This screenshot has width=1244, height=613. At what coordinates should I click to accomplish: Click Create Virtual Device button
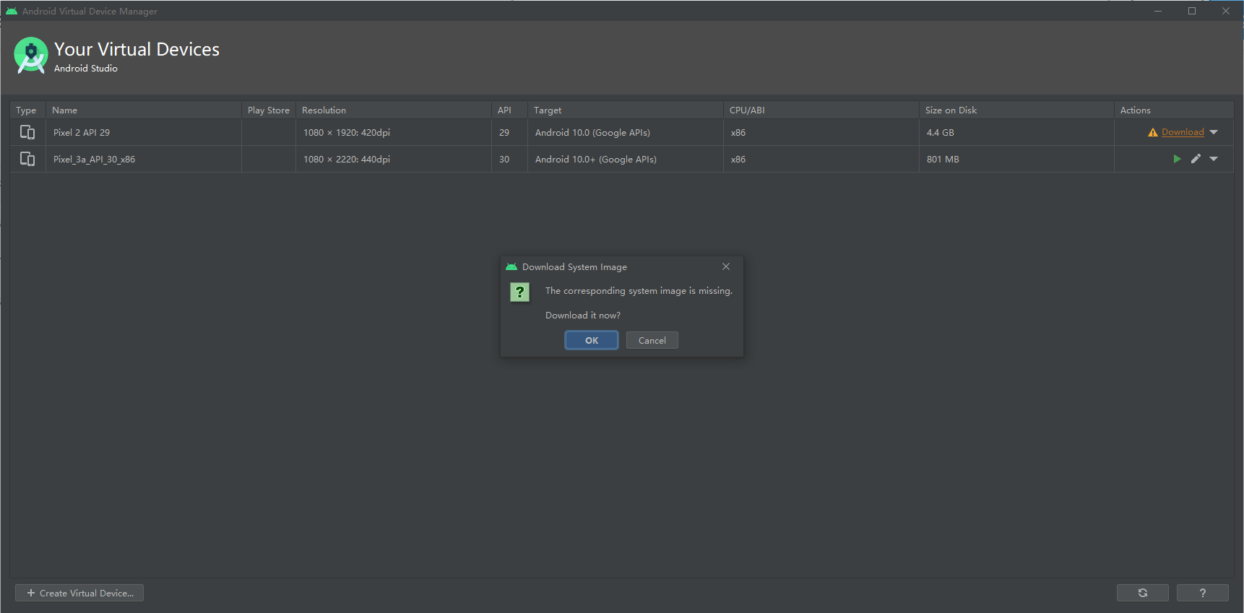[x=79, y=593]
